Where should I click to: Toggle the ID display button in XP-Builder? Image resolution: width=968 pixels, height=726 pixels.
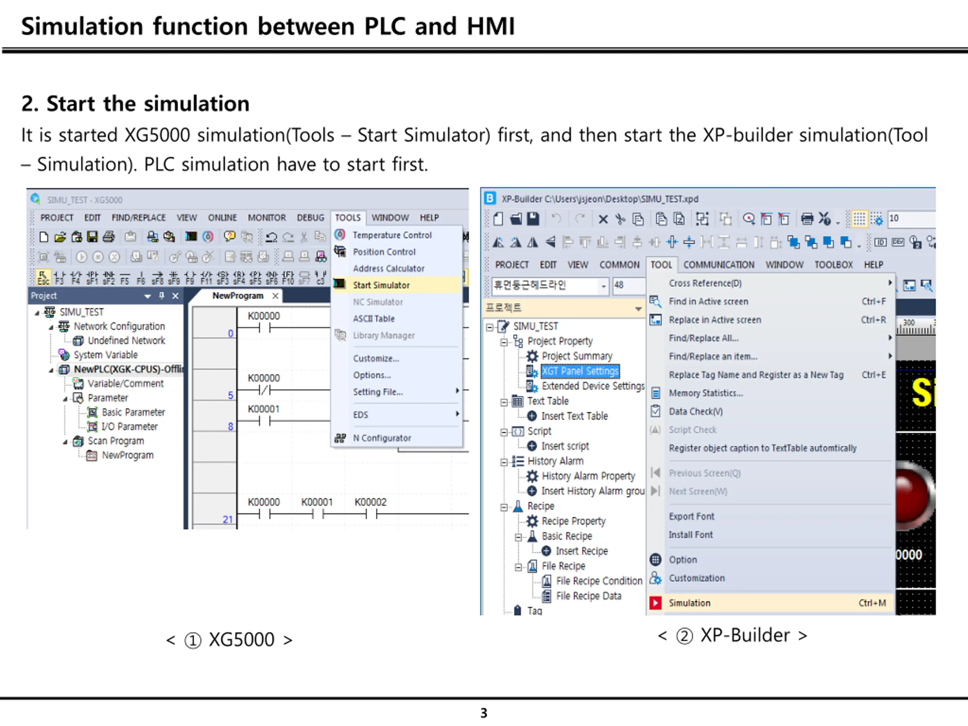tap(880, 242)
